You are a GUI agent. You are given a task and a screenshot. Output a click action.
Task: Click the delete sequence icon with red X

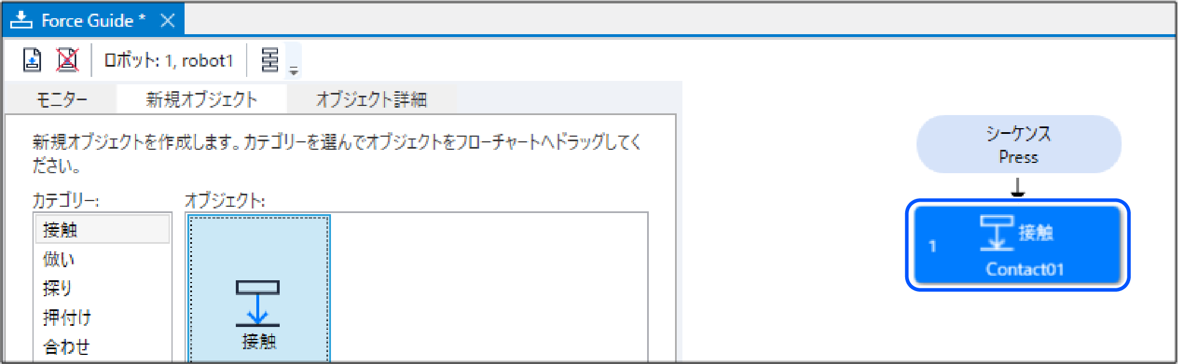(67, 60)
